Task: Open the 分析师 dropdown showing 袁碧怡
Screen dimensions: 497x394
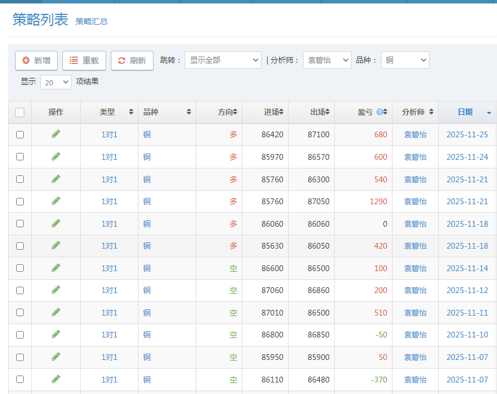Action: tap(327, 60)
